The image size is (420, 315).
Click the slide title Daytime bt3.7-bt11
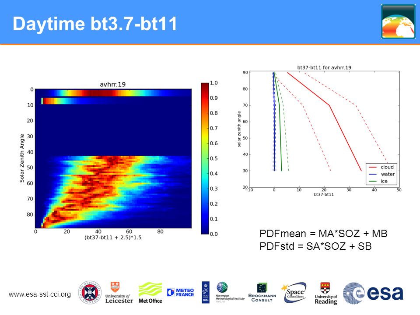coord(95,24)
